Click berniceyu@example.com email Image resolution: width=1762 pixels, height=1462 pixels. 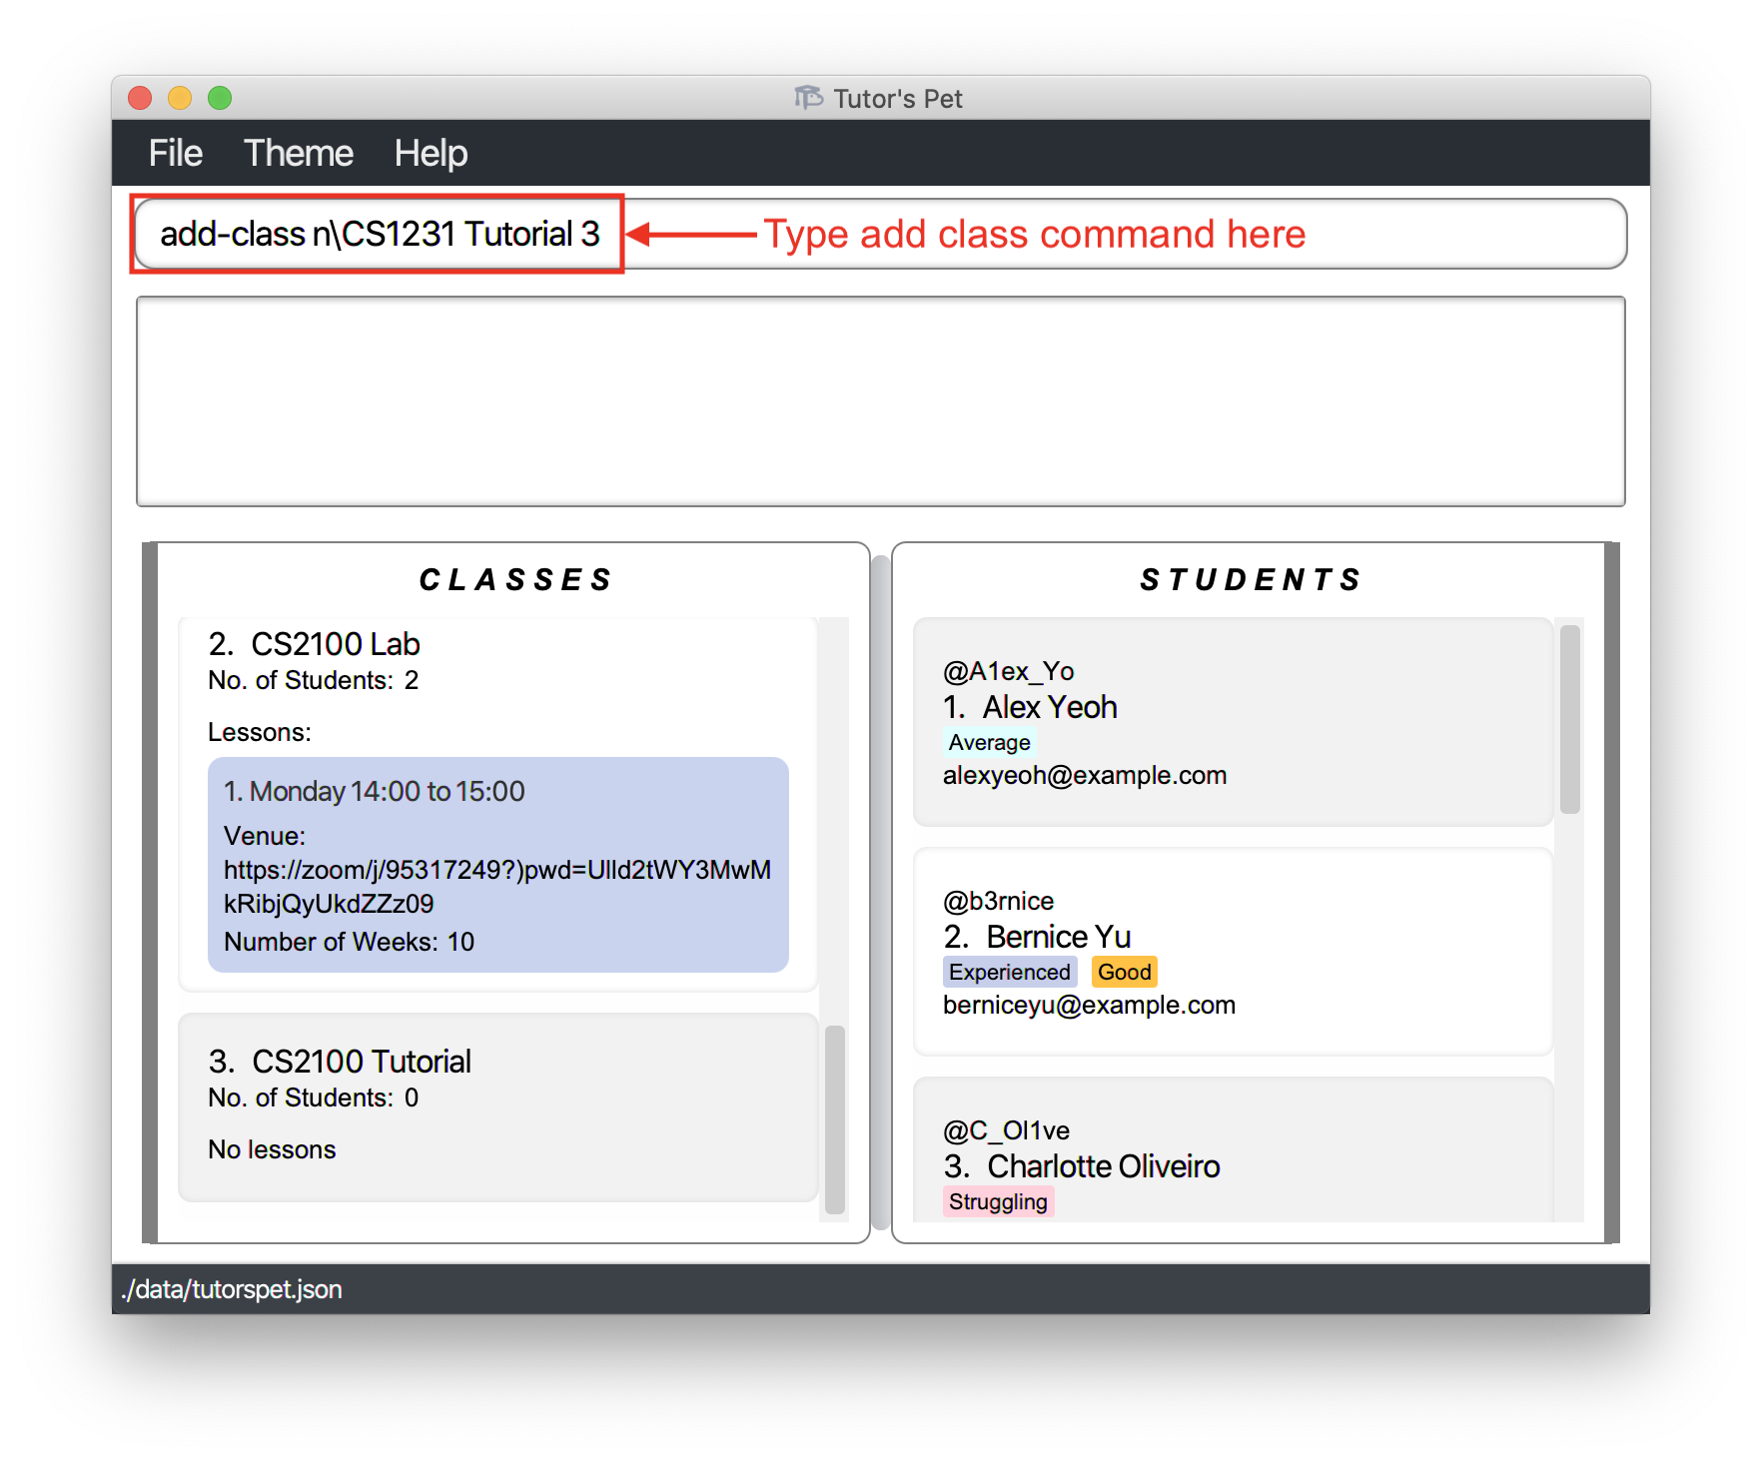(1089, 1005)
